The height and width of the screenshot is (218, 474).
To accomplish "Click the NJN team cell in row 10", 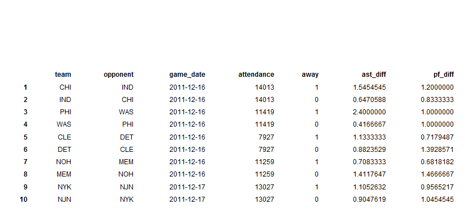I will pos(65,200).
